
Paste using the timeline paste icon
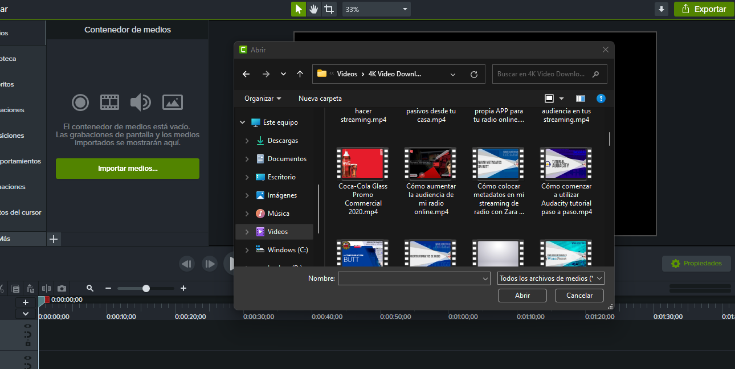pos(31,289)
